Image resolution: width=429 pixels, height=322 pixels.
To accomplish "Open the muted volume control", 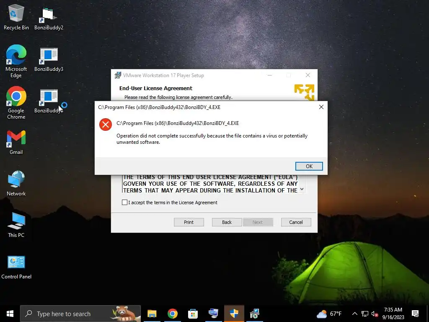I will [x=375, y=314].
